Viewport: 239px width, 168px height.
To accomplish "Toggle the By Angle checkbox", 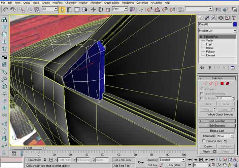I will [x=201, y=98].
